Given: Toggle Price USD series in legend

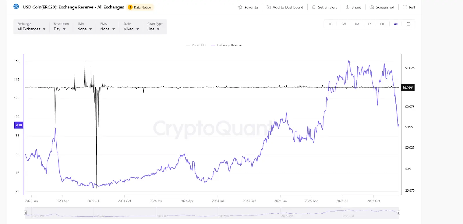Looking at the screenshot, I should pyautogui.click(x=196, y=45).
